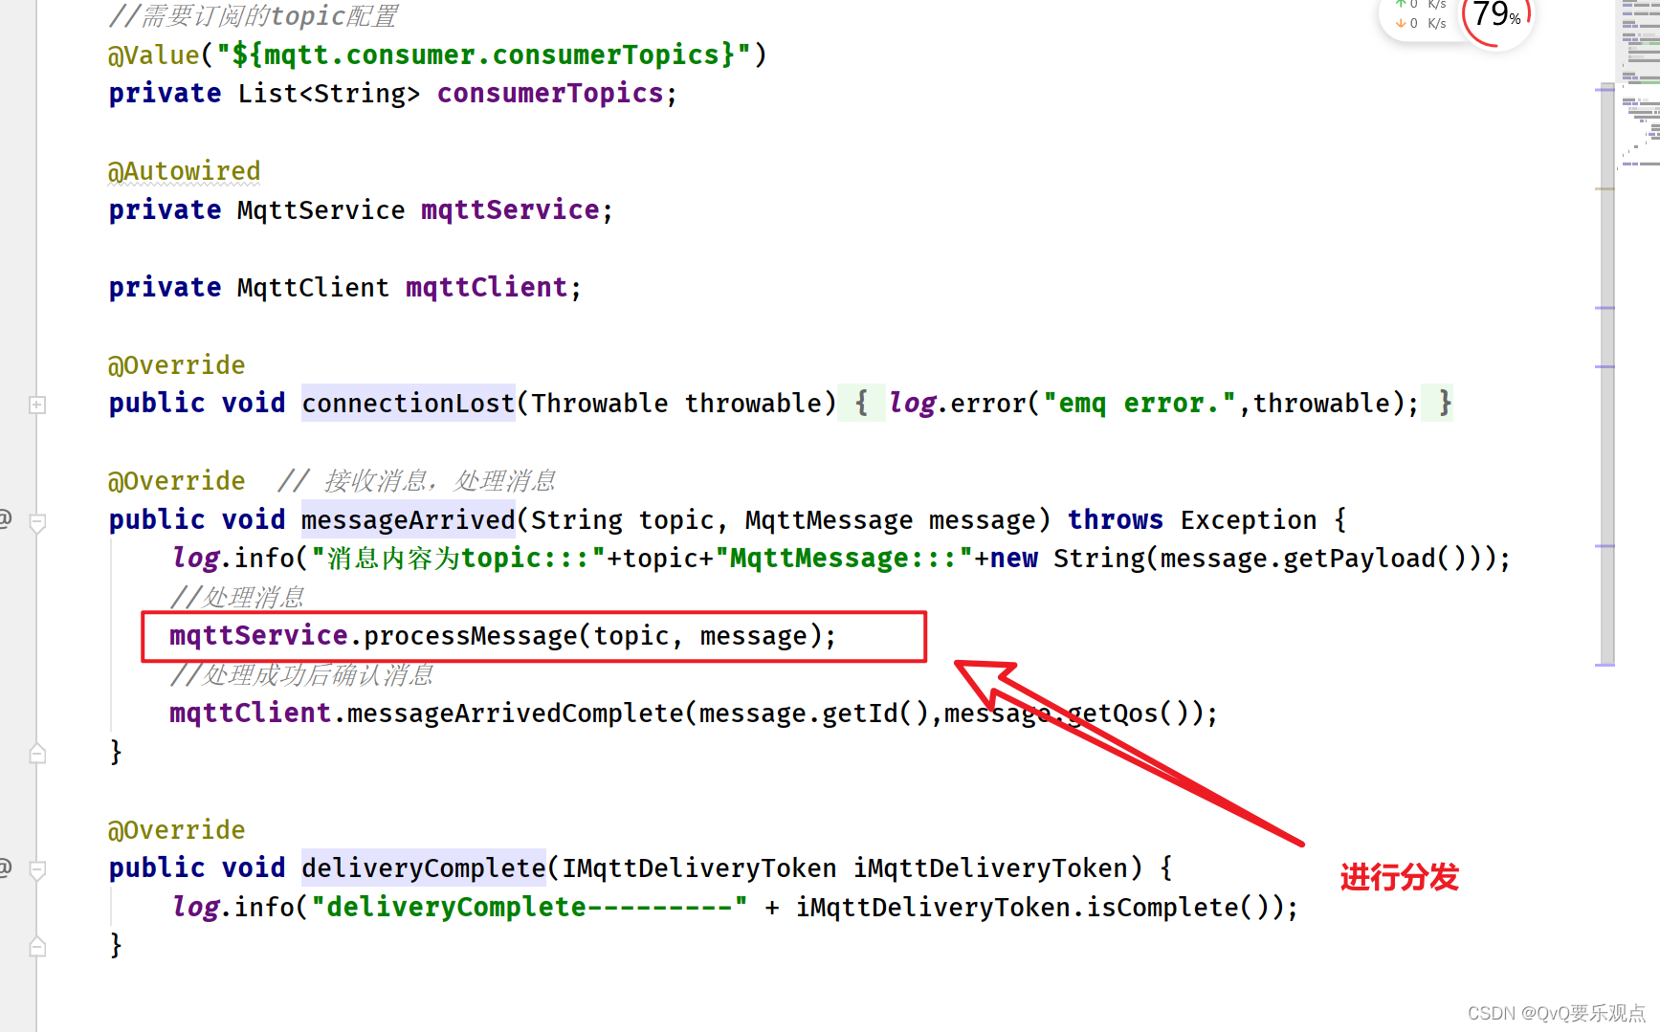Collapse the deliveryComplete method fold marker
Screen dimensions: 1660x1032
pos(37,870)
